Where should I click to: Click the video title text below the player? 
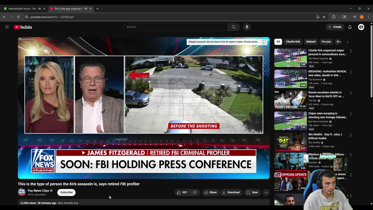(x=79, y=184)
